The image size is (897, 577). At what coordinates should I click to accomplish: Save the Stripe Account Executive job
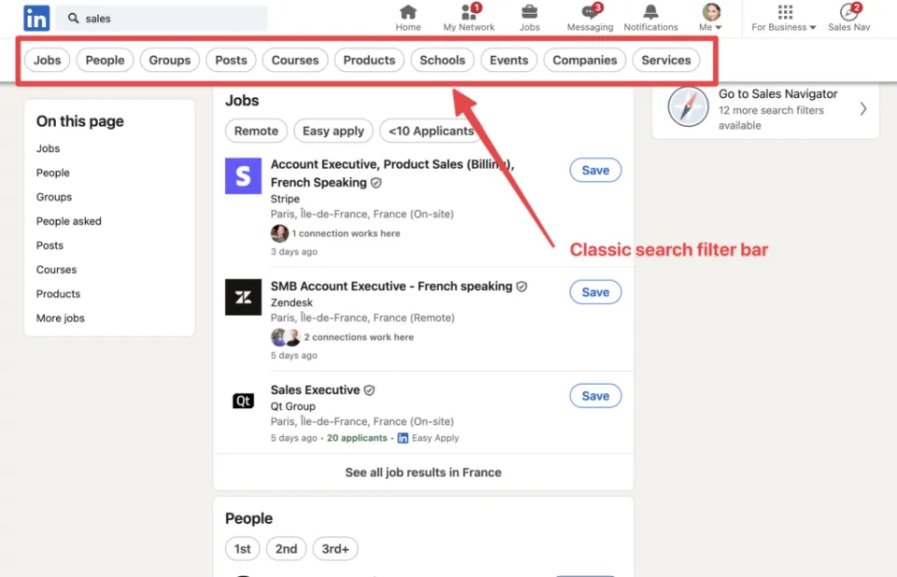pyautogui.click(x=595, y=170)
